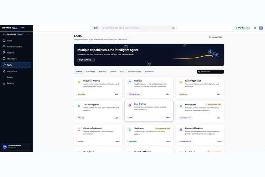This screenshot has height=177, width=265.
Task: Select the All Tools filter tab
Action: point(79,72)
